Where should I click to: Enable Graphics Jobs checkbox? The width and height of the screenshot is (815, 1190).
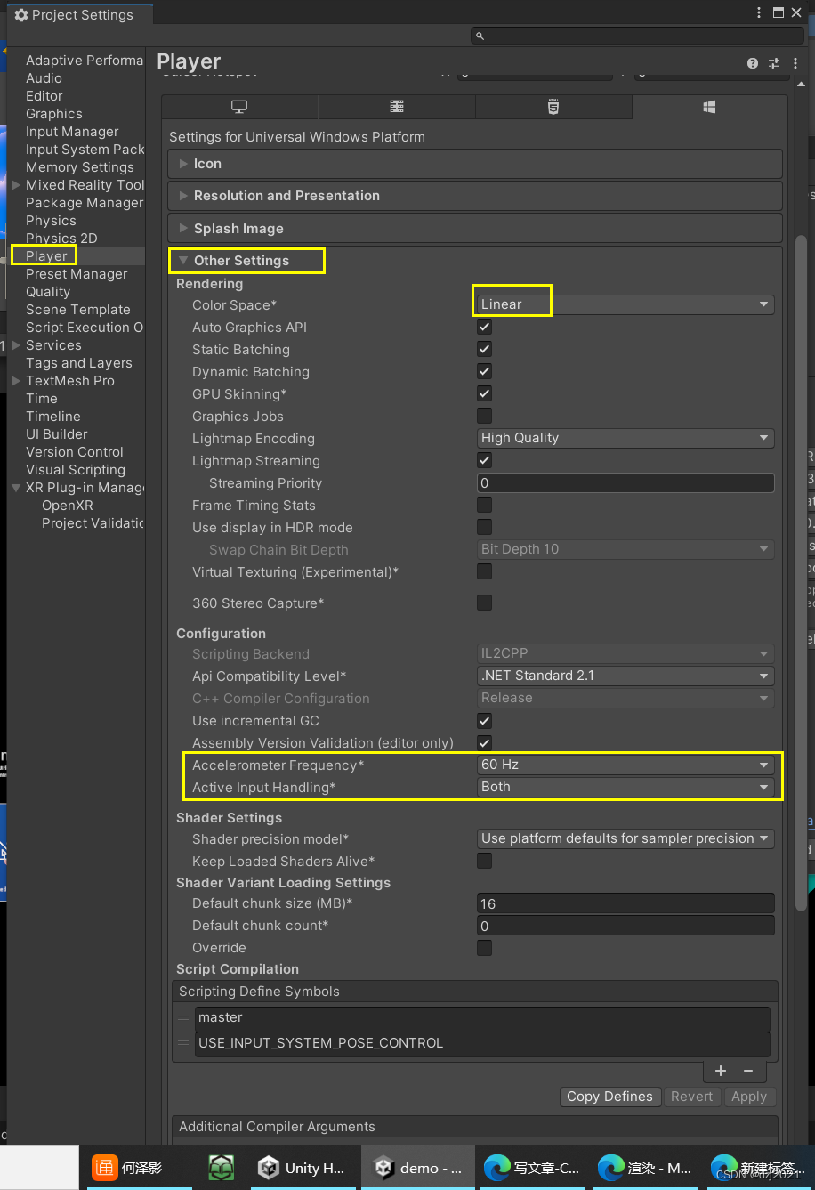coord(485,417)
